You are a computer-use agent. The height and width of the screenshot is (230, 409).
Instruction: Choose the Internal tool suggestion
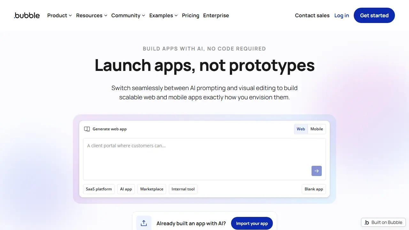point(183,189)
